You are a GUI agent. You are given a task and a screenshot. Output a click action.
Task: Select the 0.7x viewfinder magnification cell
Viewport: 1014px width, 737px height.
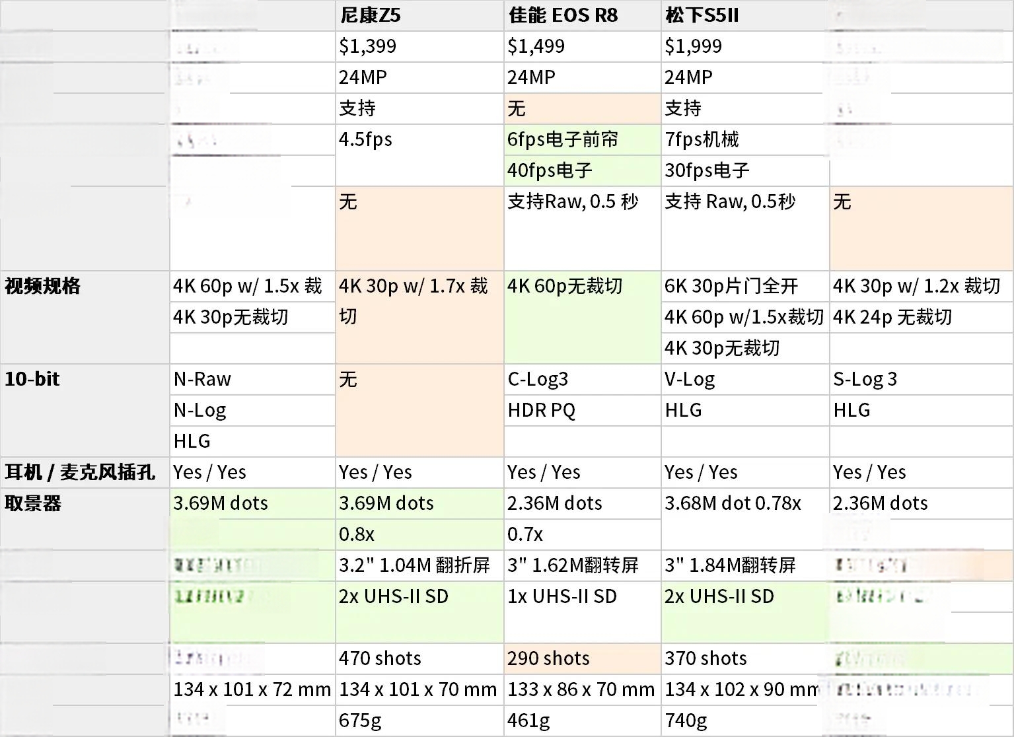(582, 534)
